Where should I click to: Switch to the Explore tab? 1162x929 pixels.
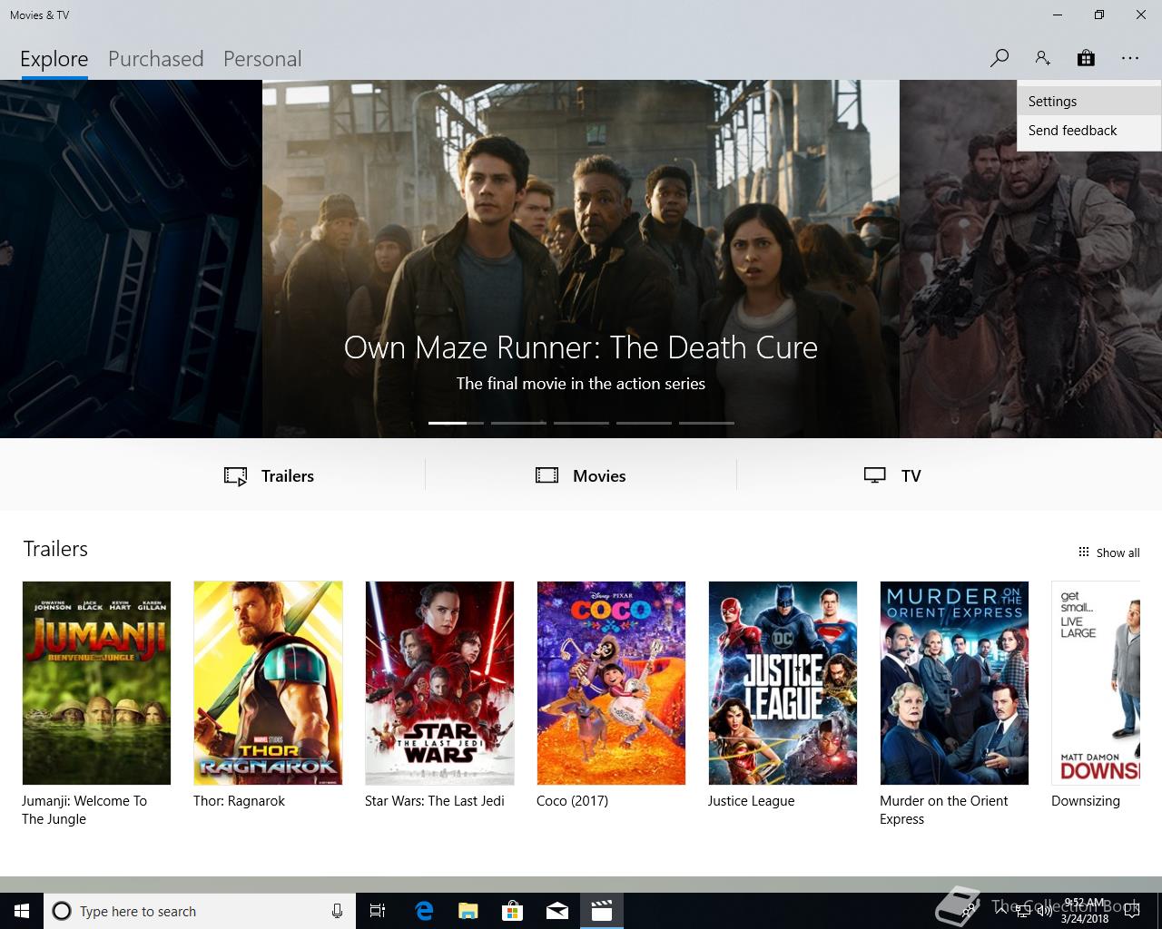pos(54,59)
